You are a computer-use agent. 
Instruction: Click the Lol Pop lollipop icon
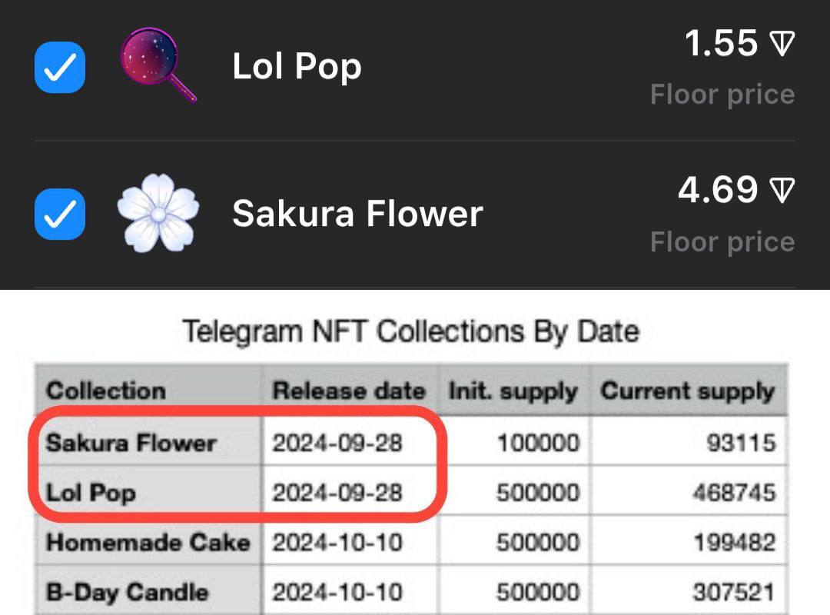pyautogui.click(x=158, y=66)
